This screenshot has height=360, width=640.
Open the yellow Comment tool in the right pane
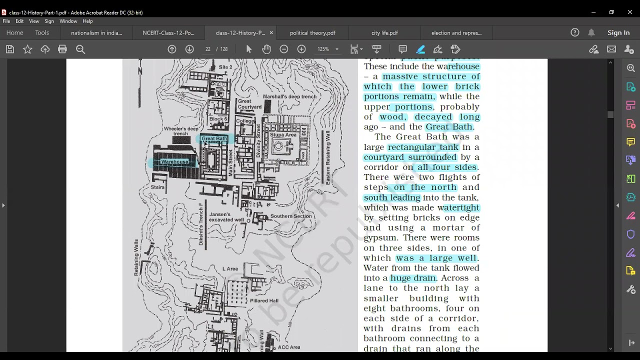tap(631, 142)
